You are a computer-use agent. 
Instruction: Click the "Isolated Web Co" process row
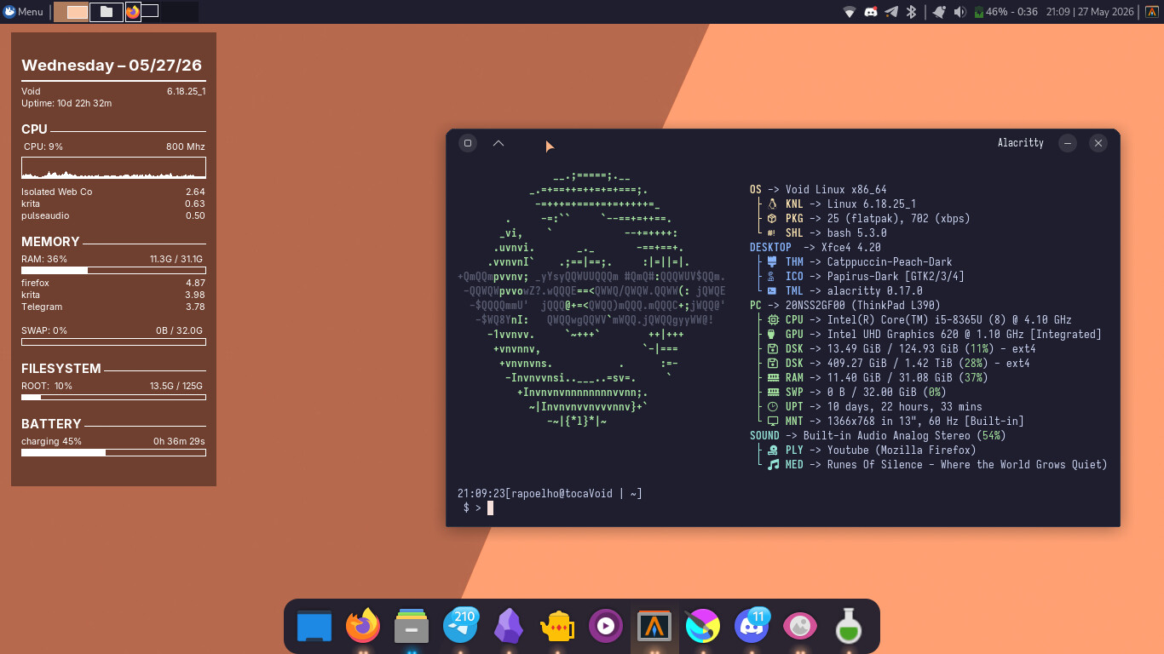pyautogui.click(x=113, y=192)
